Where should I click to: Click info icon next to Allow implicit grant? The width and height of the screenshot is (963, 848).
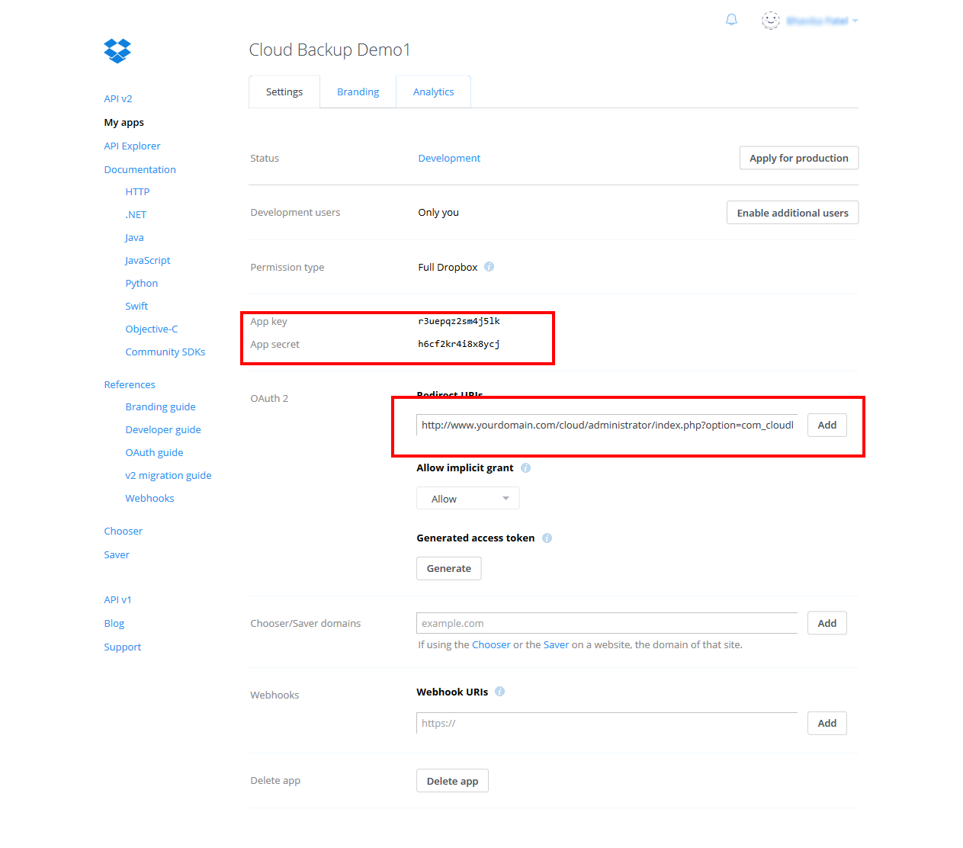(x=525, y=468)
